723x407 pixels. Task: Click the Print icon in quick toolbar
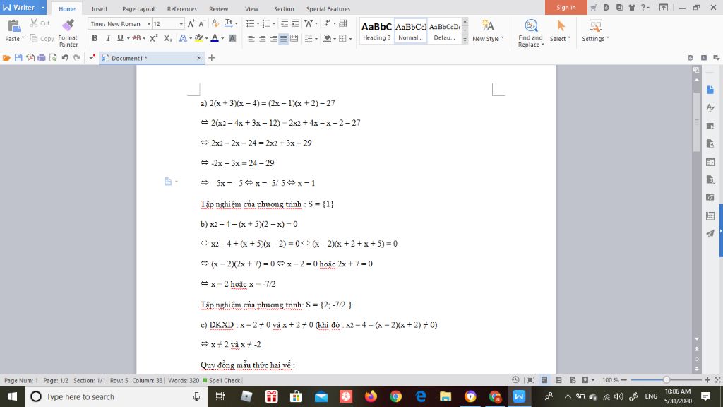[x=42, y=58]
